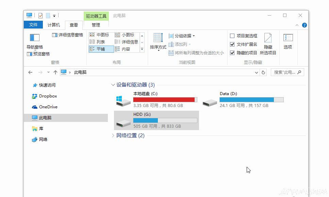The width and height of the screenshot is (329, 197).
Task: Click the refresh button beside address bar
Action: tap(263, 72)
